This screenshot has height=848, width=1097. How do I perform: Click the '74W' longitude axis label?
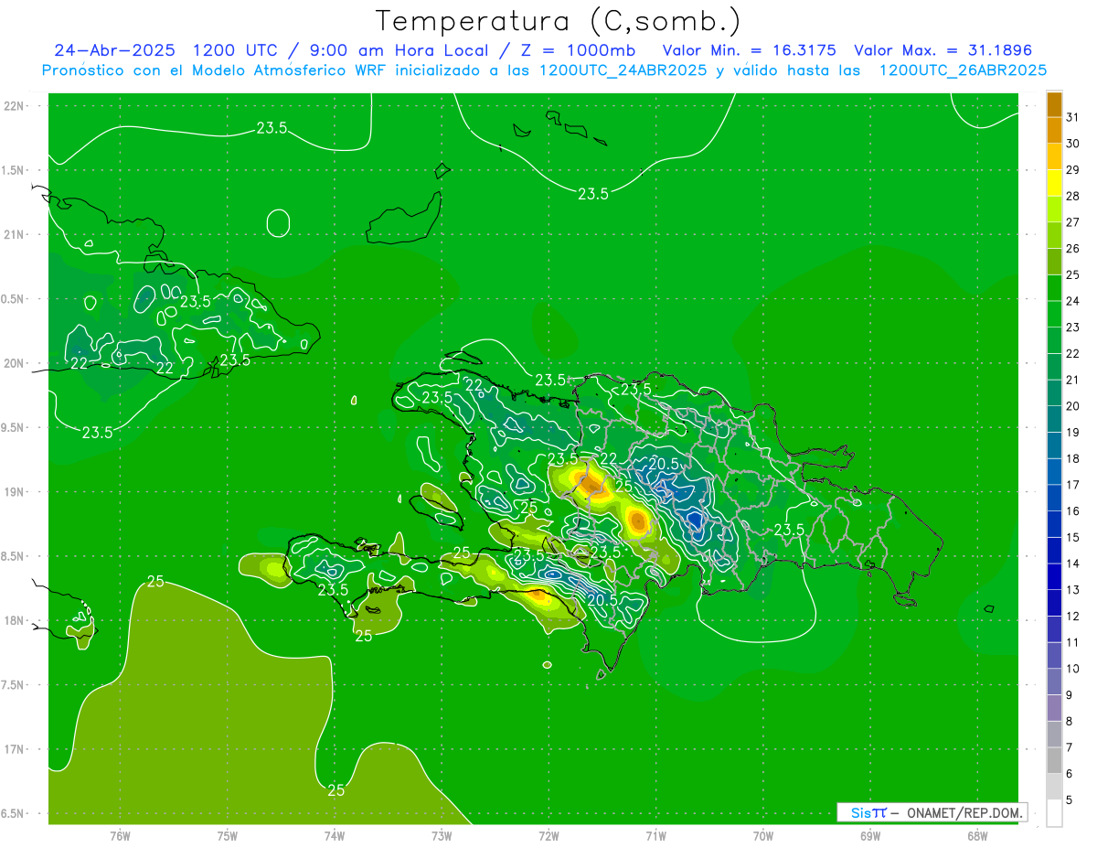[x=335, y=834]
